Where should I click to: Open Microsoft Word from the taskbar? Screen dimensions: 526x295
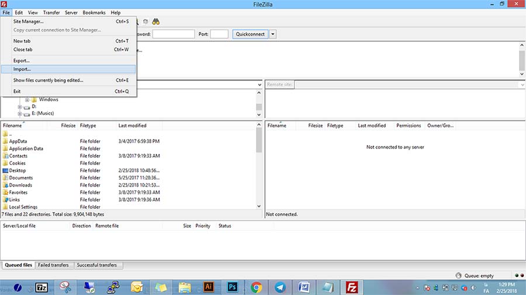coord(304,287)
